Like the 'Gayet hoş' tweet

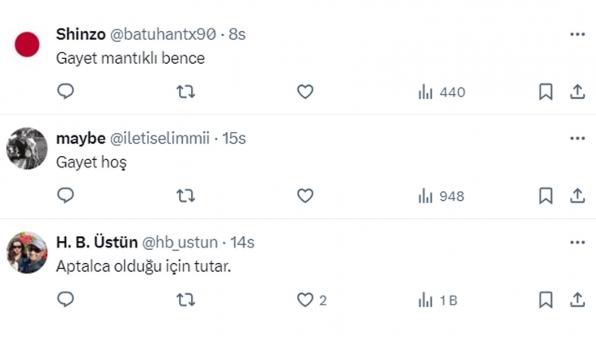click(x=305, y=196)
